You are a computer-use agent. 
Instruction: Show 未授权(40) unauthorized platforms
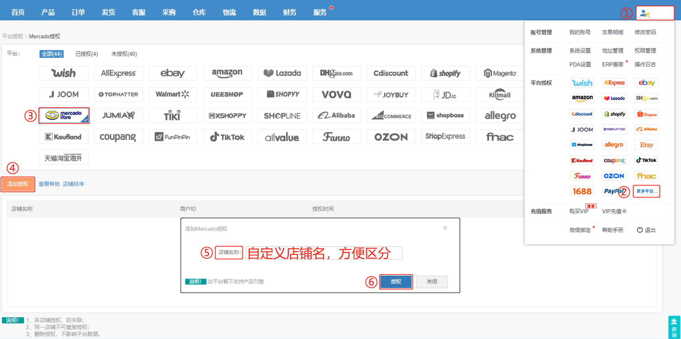pos(124,54)
